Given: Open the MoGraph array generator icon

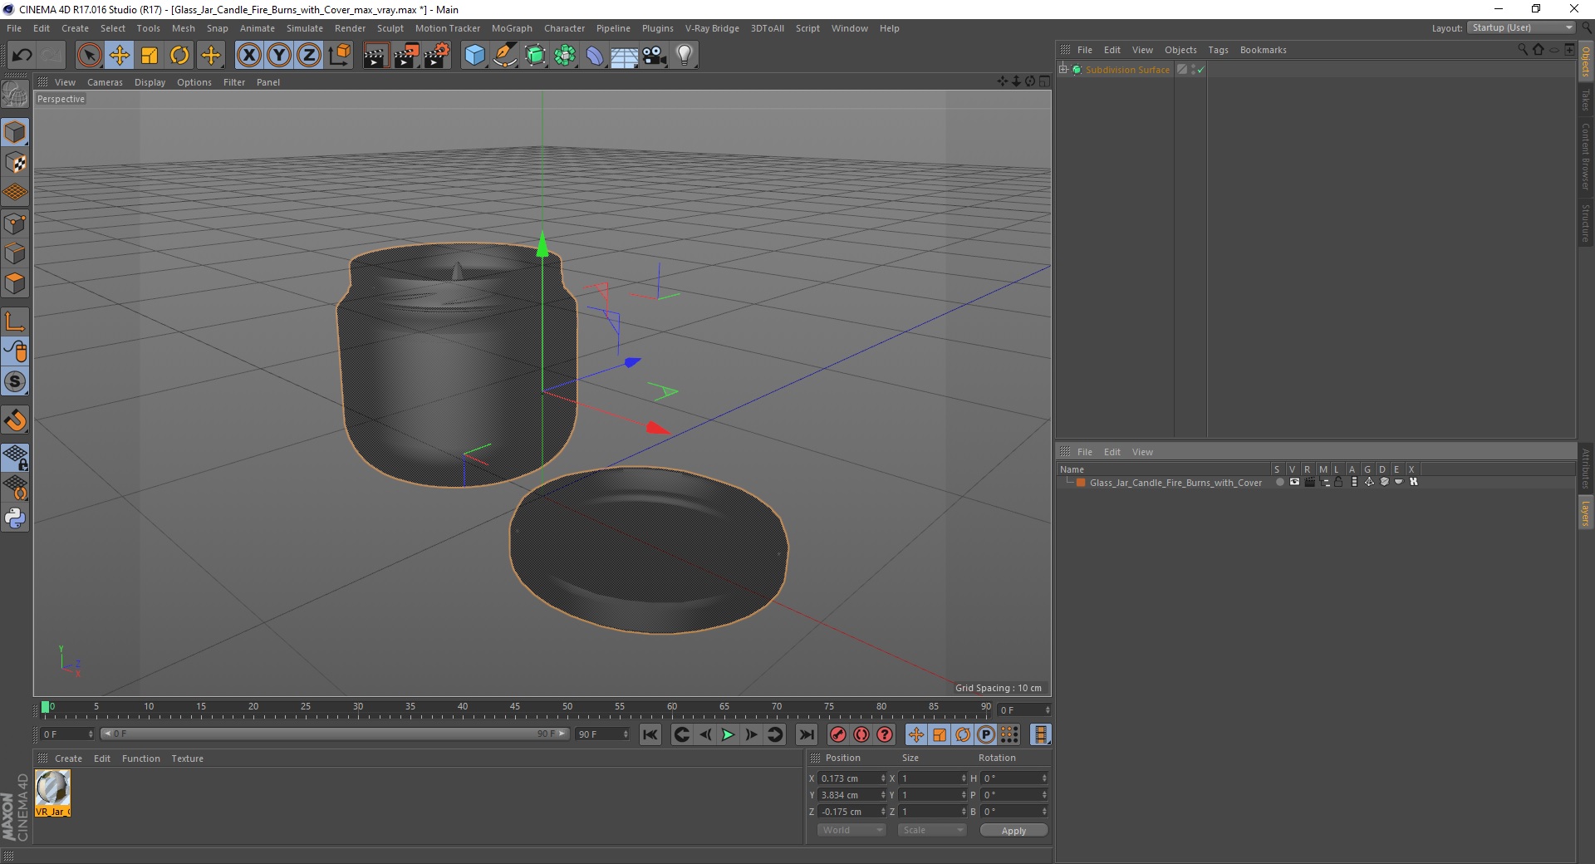Looking at the screenshot, I should pyautogui.click(x=566, y=56).
